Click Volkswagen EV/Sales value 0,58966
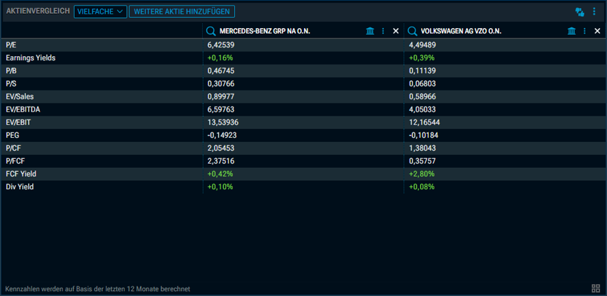Viewport: 607px width, 296px height. click(x=422, y=97)
